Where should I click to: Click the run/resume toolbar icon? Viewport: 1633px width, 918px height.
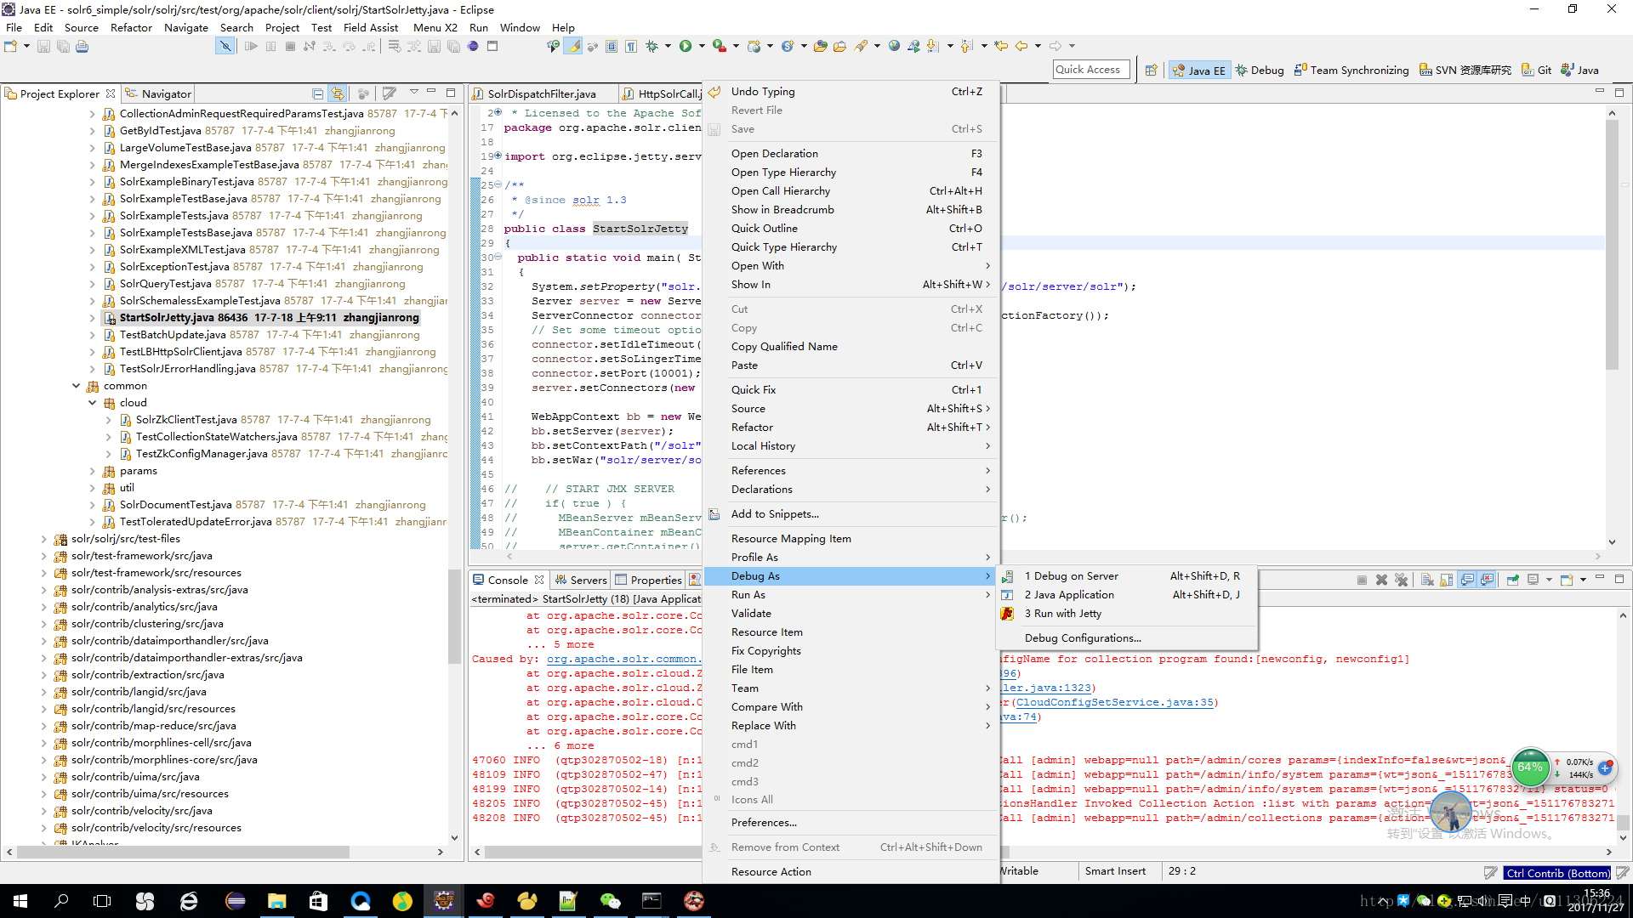(249, 45)
